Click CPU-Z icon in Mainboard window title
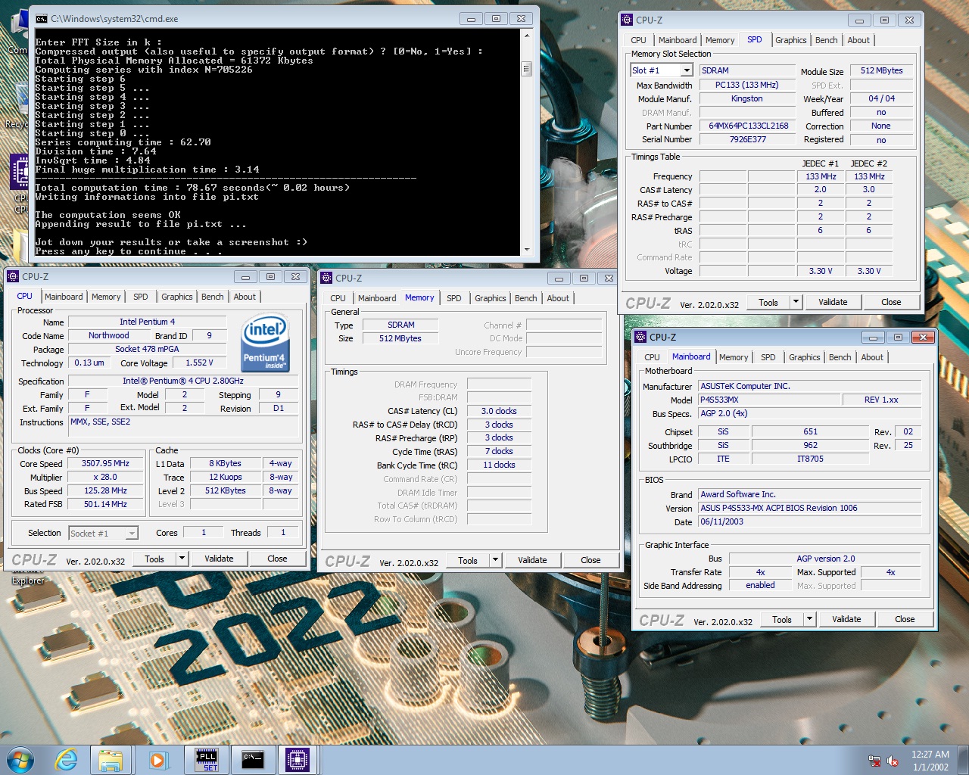The image size is (969, 775). click(x=641, y=337)
